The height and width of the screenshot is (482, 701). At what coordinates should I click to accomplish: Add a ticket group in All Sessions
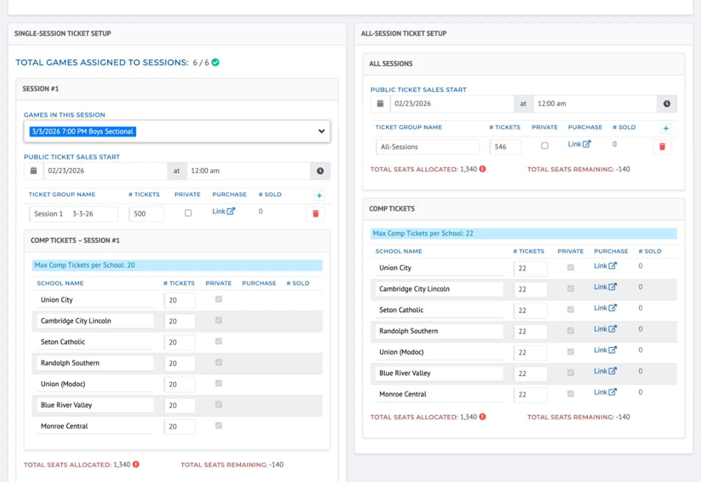pyautogui.click(x=666, y=128)
